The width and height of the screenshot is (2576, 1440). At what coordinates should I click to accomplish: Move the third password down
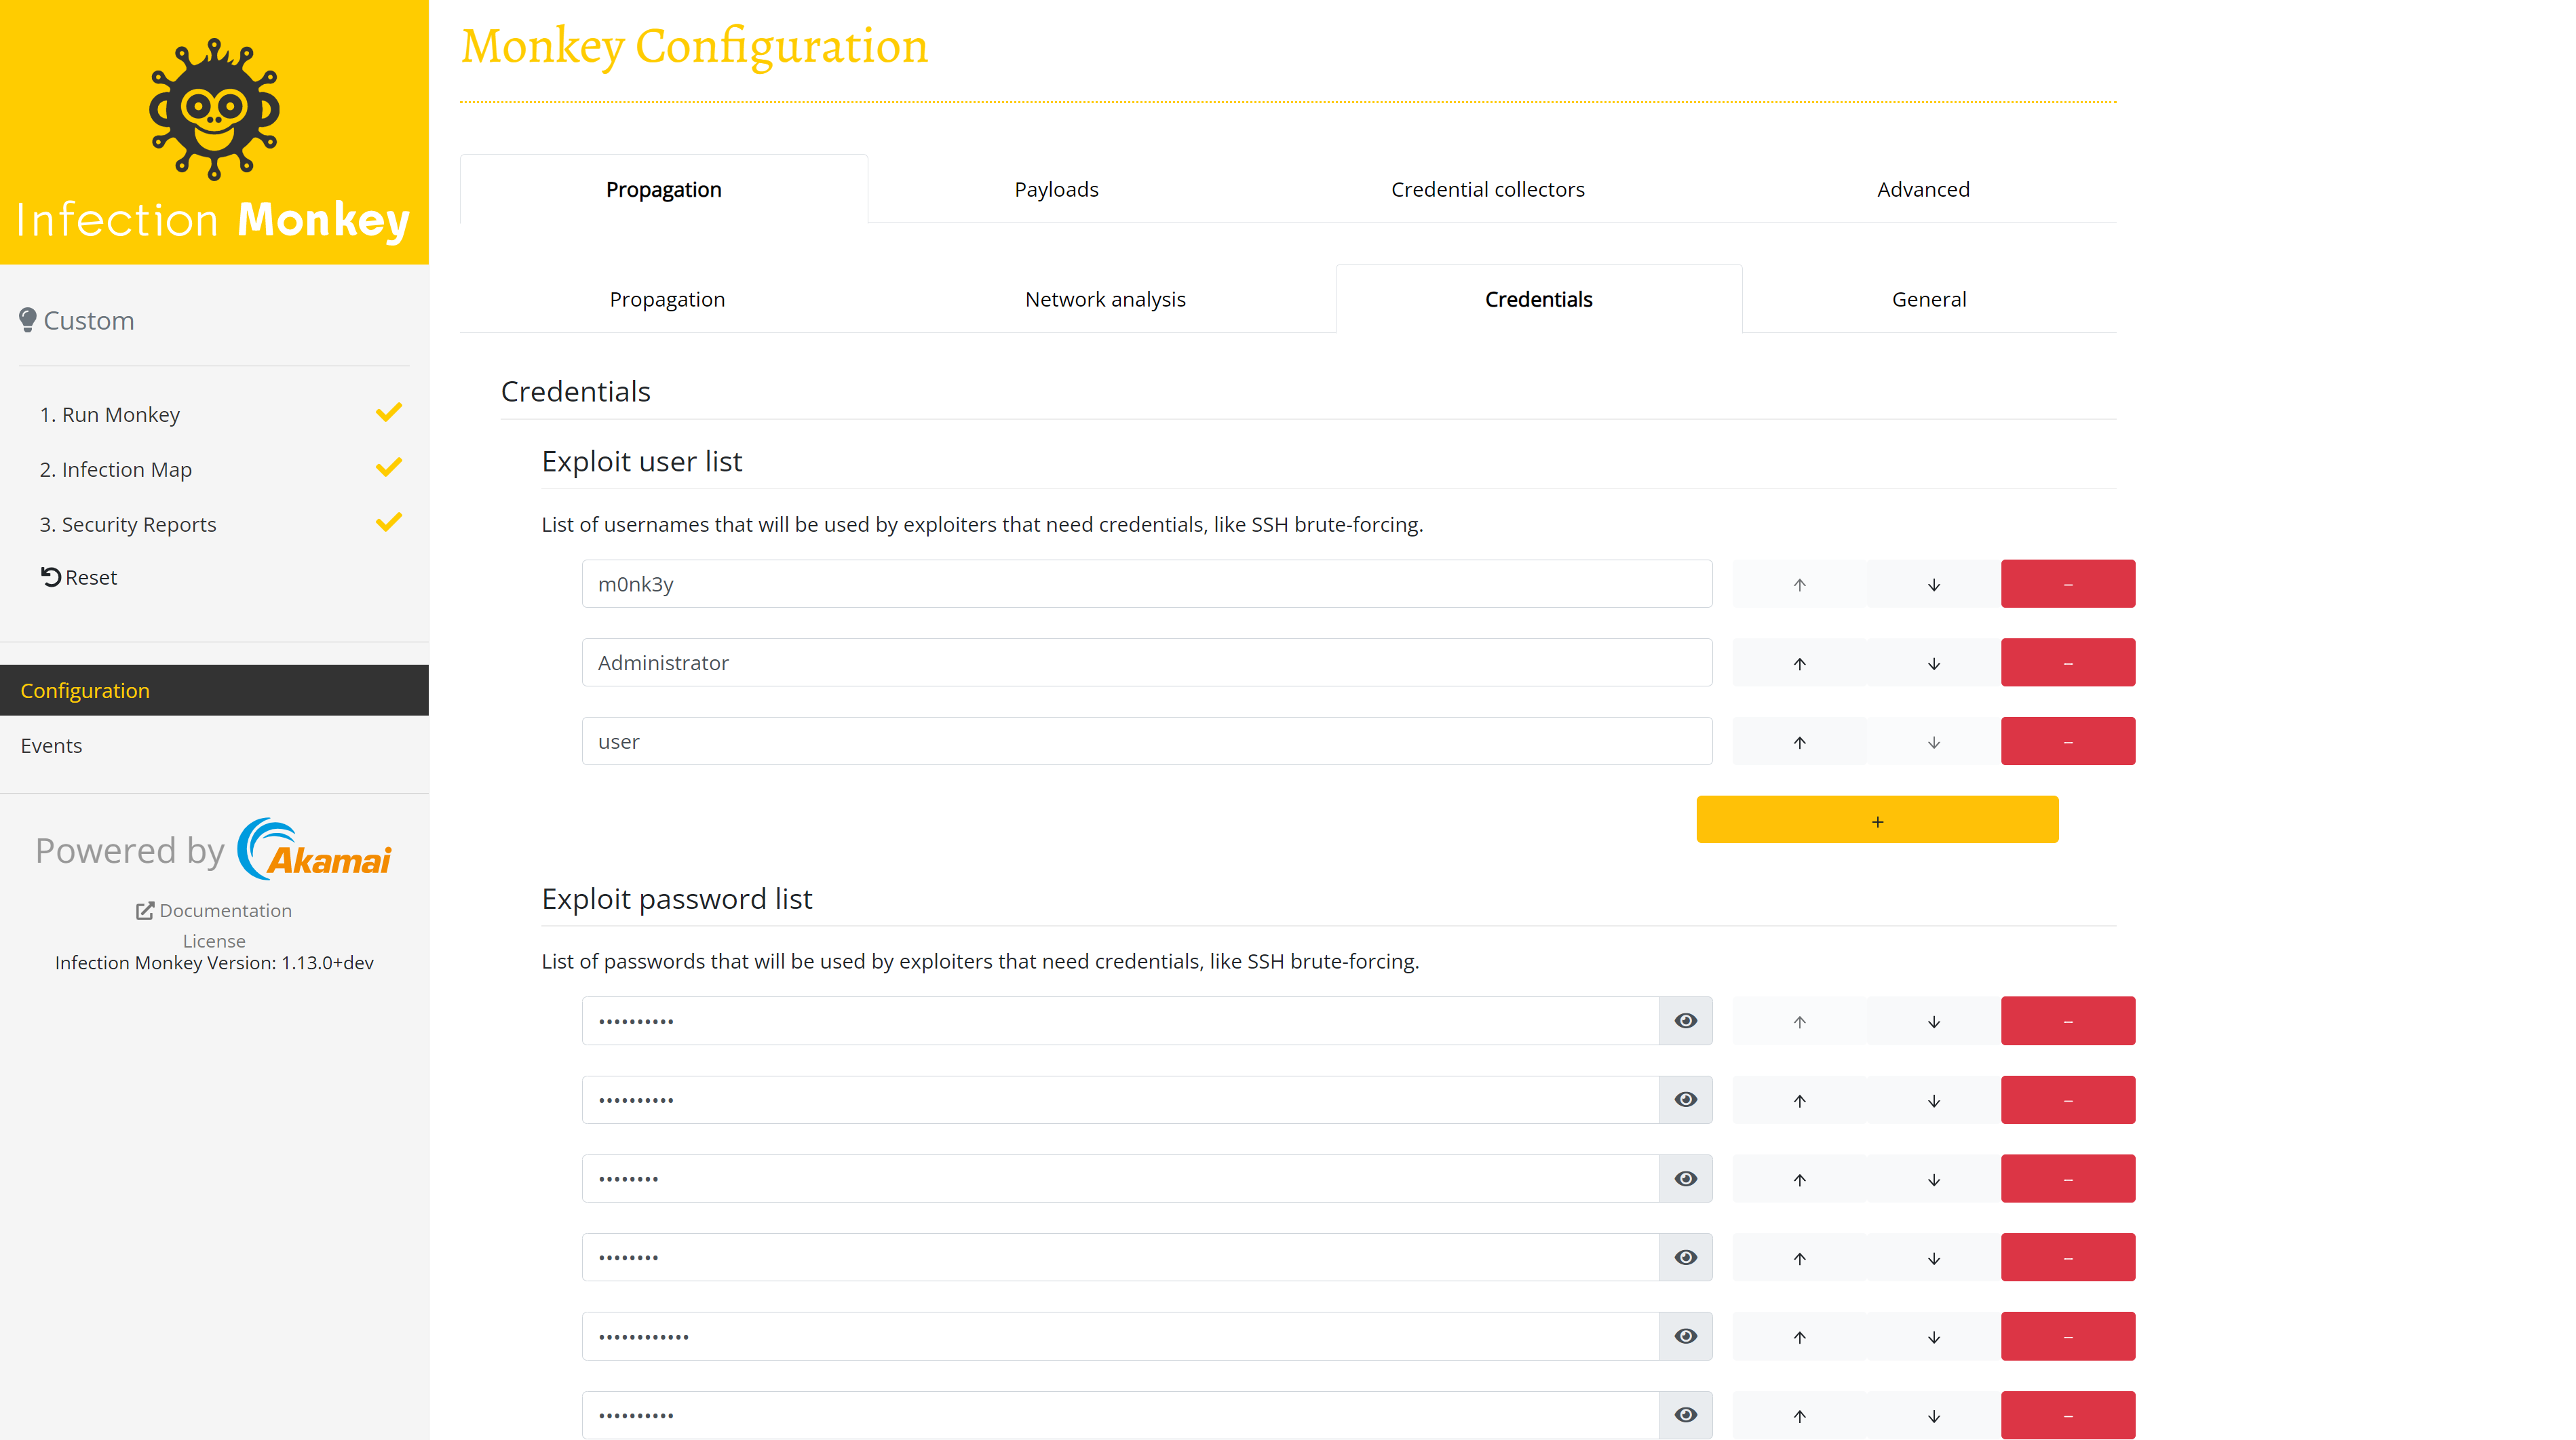(1933, 1179)
